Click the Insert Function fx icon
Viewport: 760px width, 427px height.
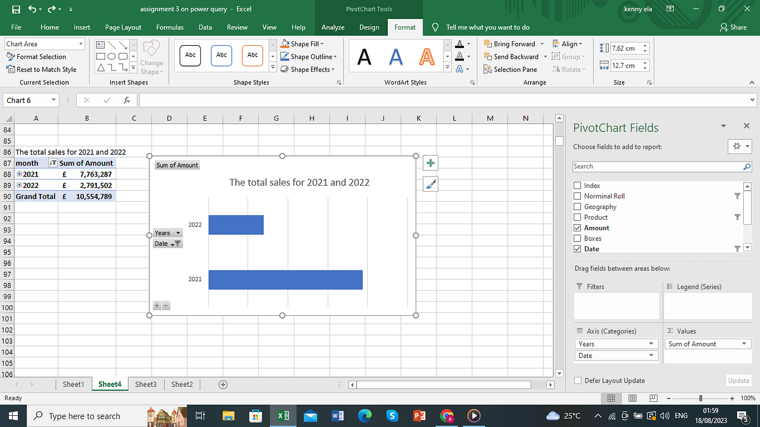click(127, 100)
